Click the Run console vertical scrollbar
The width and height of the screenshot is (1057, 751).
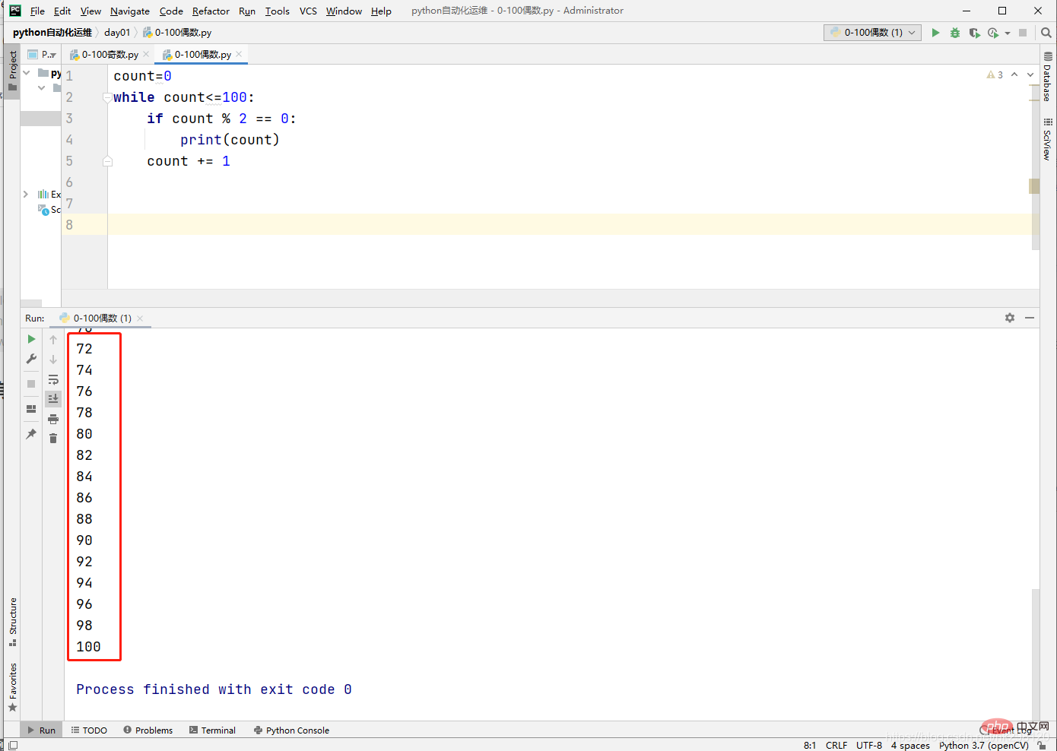click(x=1035, y=646)
